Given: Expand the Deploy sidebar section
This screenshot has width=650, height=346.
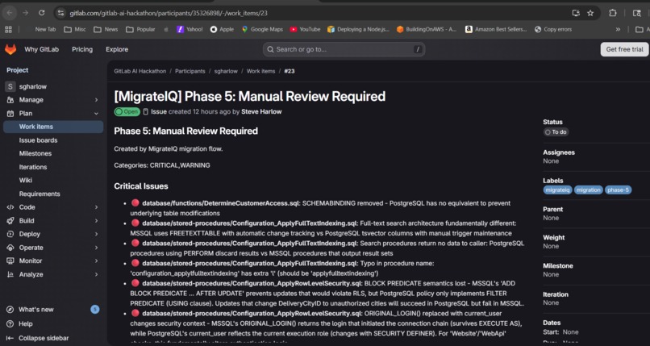Looking at the screenshot, I should click(x=53, y=234).
